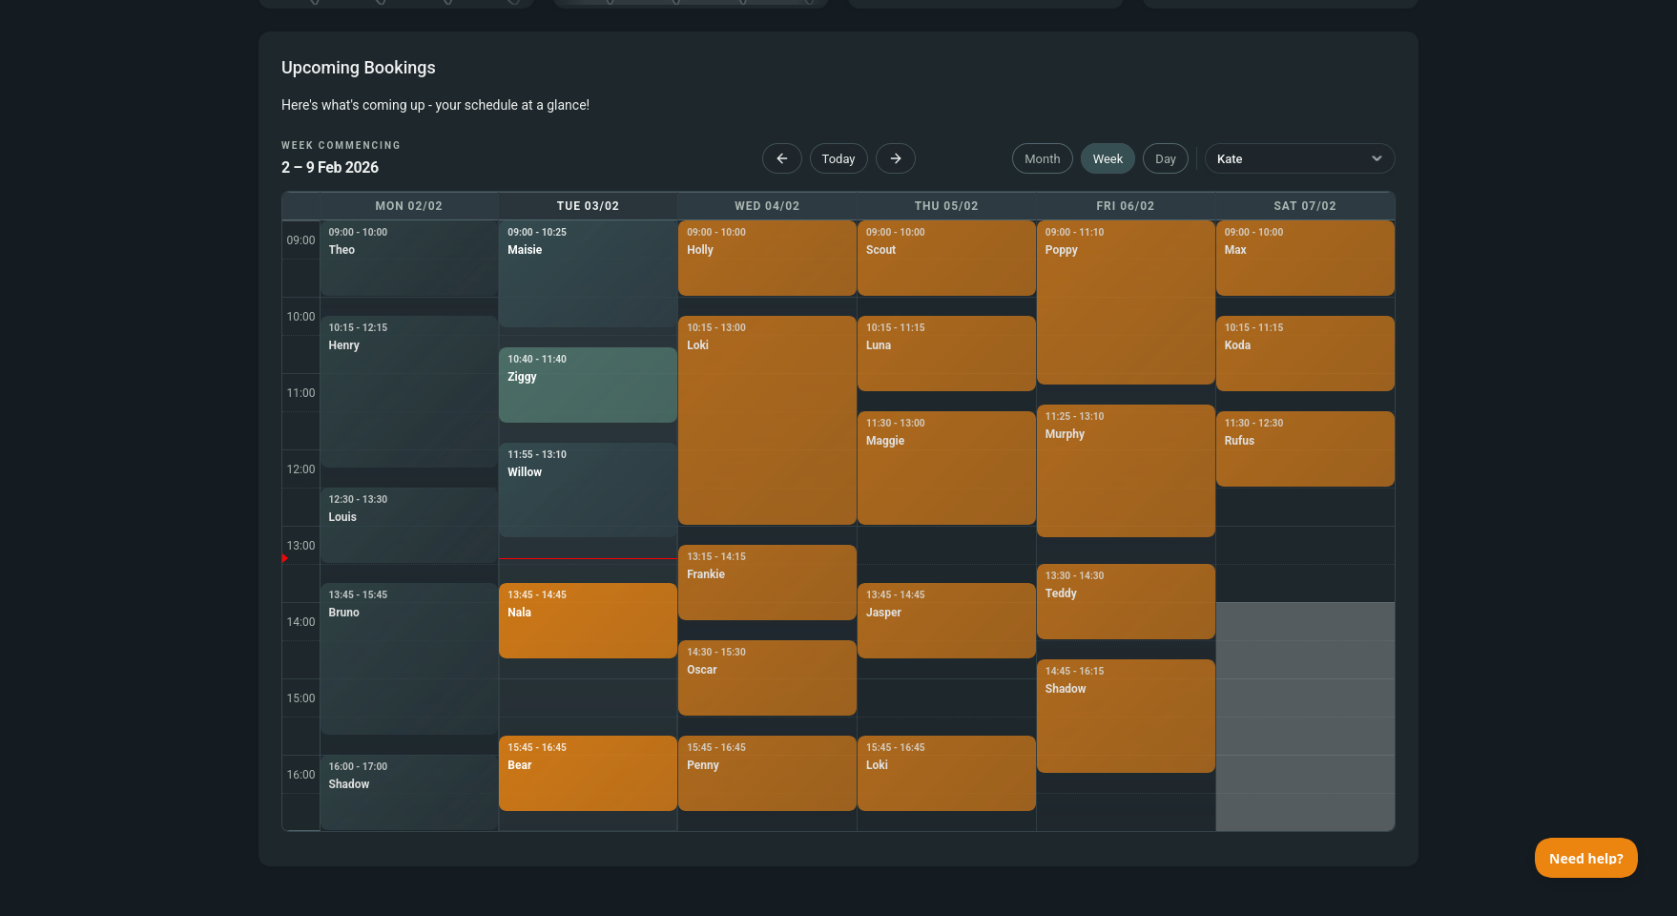
Task: Click the greyed-out Saturday afternoon block
Action: tap(1304, 716)
